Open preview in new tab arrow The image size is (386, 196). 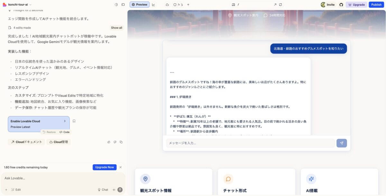click(x=275, y=4)
